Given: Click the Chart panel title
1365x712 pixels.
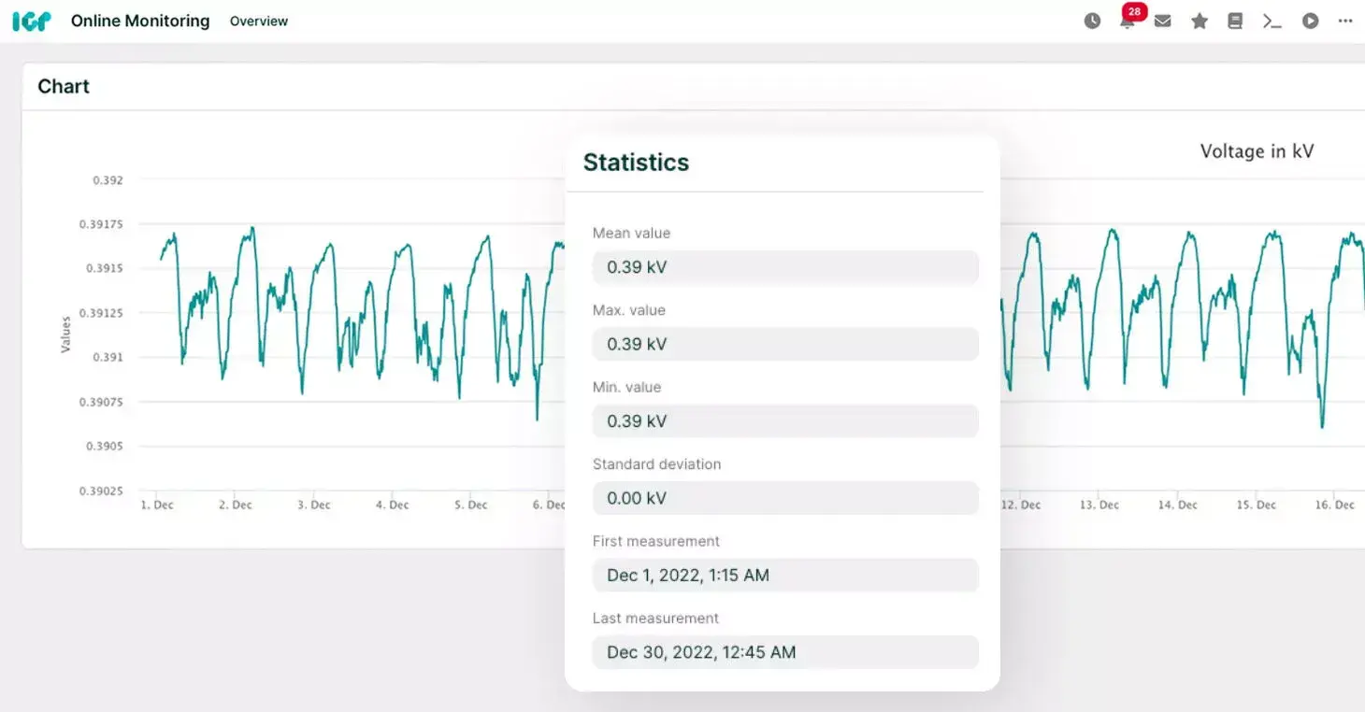Looking at the screenshot, I should point(63,86).
